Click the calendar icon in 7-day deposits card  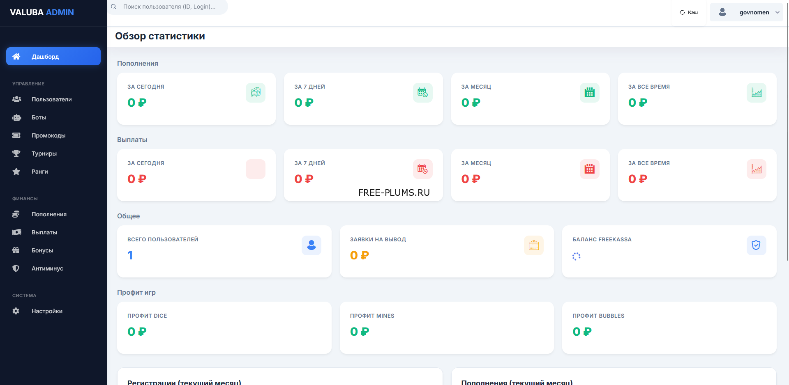(422, 93)
